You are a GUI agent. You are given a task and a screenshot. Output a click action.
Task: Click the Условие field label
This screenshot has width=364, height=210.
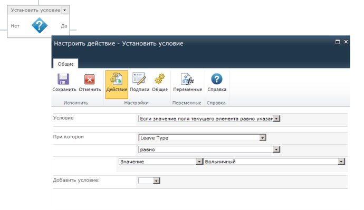coord(63,118)
